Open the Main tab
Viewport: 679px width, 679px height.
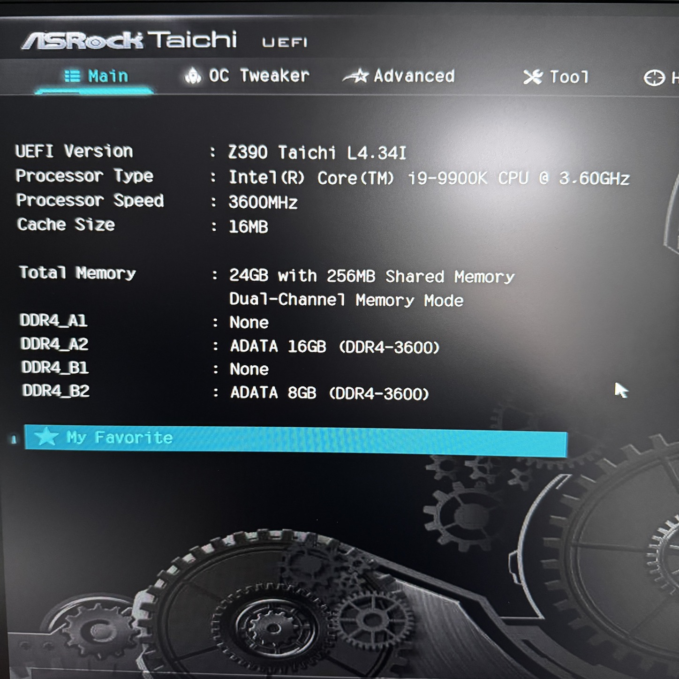click(x=95, y=76)
